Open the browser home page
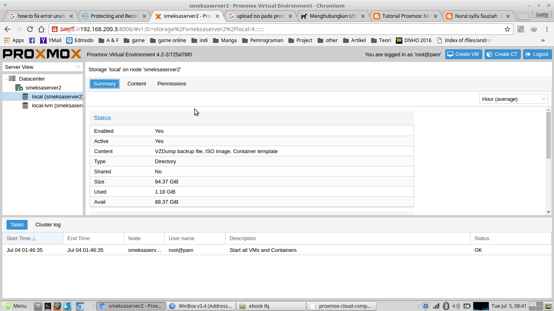Screen dimensions: 554x311 [41, 29]
